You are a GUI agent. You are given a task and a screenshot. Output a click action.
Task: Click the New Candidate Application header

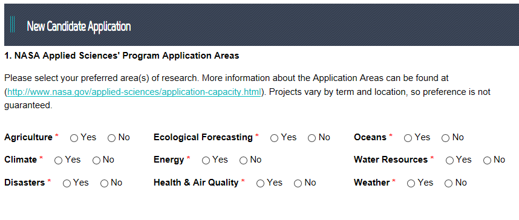79,26
